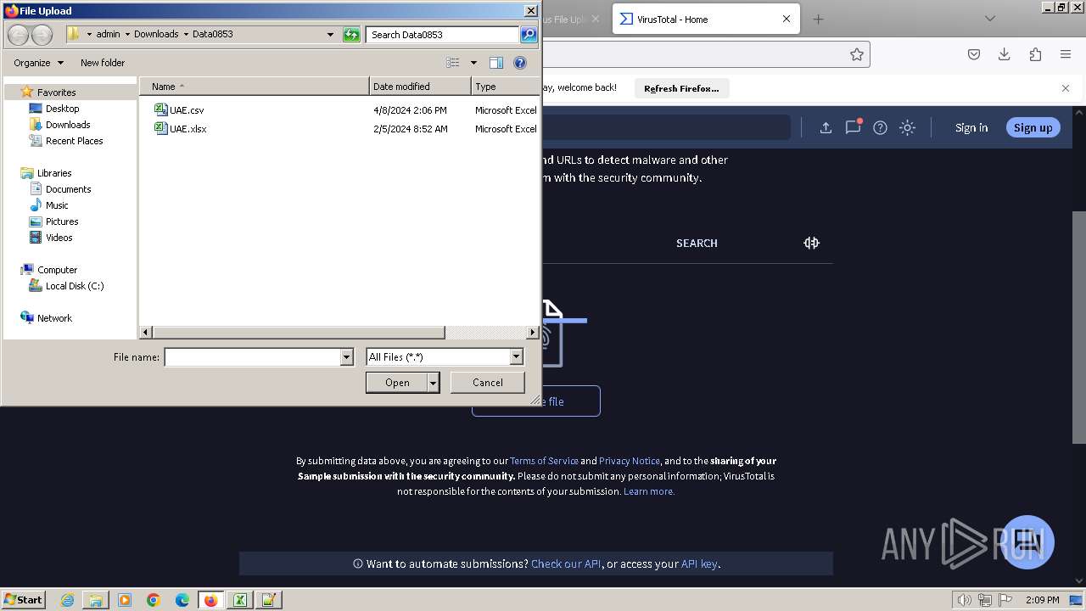Image resolution: width=1086 pixels, height=611 pixels.
Task: Sort by Name column header
Action: pos(255,87)
